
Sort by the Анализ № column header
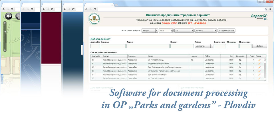(96, 56)
